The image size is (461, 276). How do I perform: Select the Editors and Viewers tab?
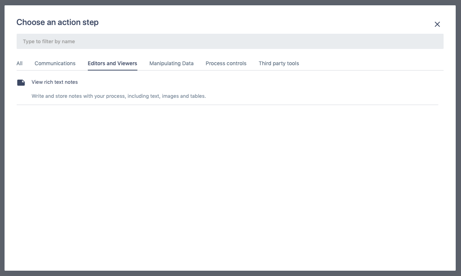point(112,63)
